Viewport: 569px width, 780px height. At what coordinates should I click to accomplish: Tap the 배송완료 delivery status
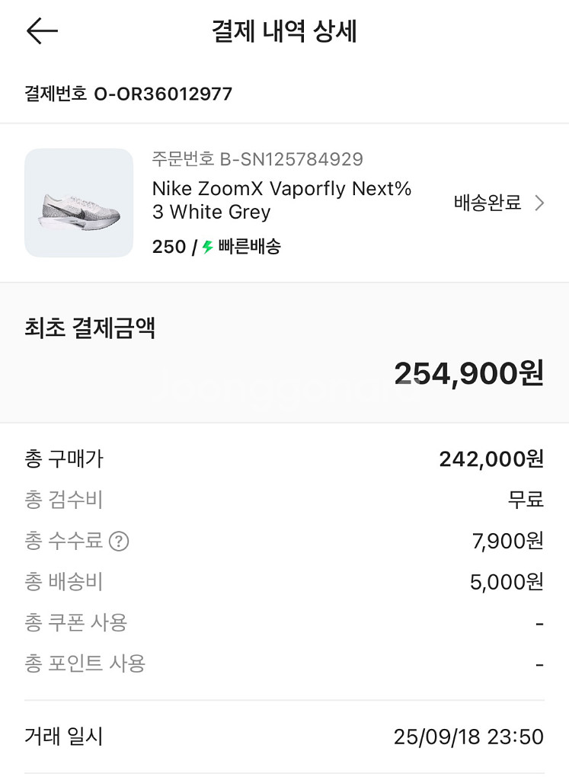coord(487,203)
